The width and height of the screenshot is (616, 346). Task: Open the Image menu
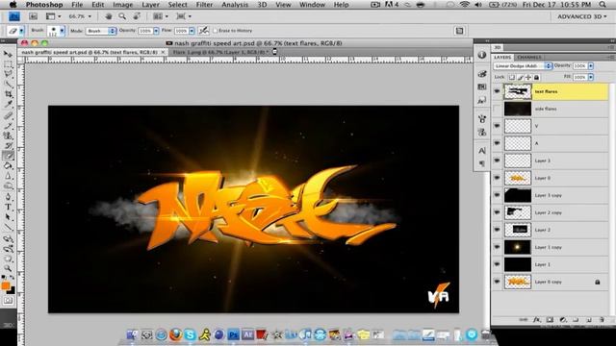122,5
